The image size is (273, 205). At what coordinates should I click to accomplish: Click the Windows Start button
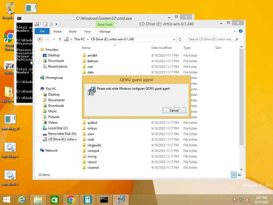[x=7, y=200]
